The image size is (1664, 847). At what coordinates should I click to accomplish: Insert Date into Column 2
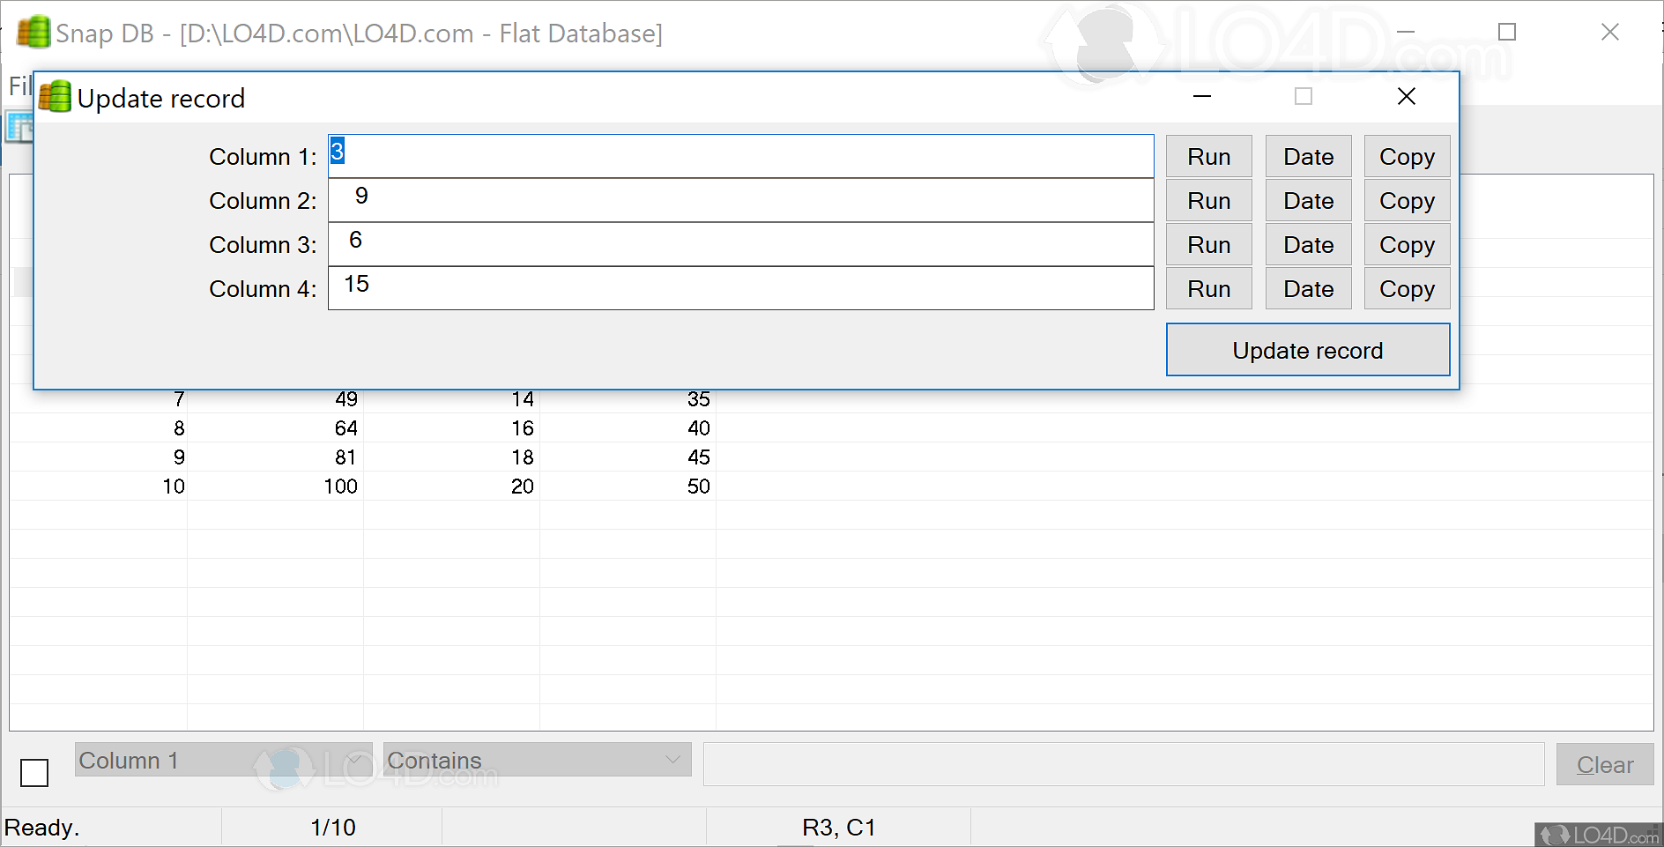point(1308,201)
